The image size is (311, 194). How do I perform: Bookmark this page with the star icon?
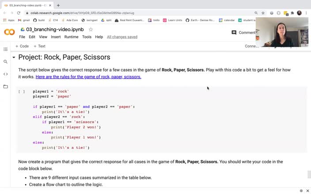click(263, 13)
